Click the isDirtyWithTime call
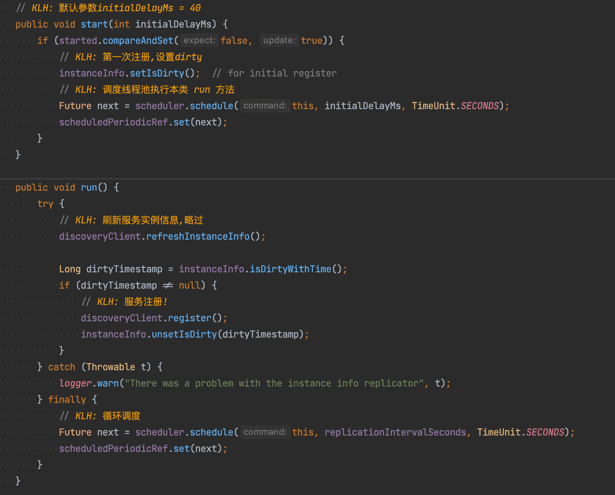615x495 pixels. click(x=290, y=269)
